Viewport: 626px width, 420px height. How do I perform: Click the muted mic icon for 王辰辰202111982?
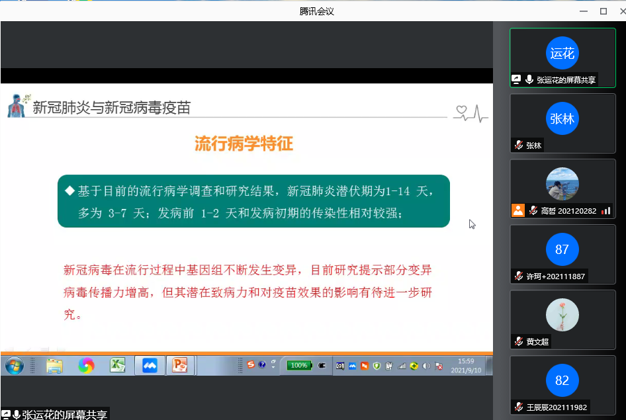coord(519,407)
